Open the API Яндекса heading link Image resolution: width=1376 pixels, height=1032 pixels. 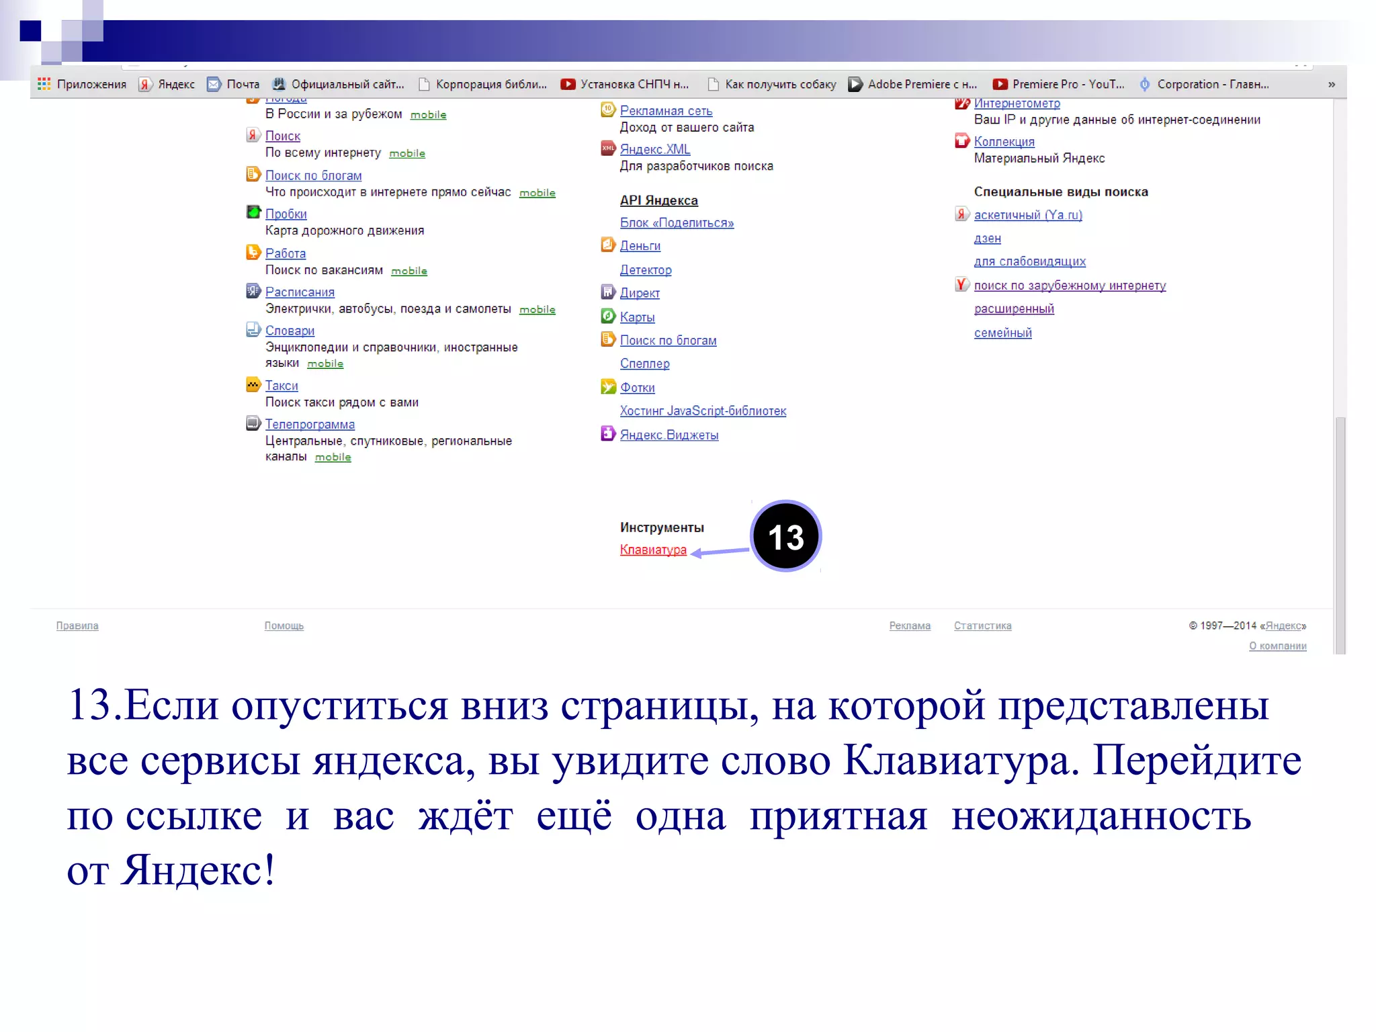tap(658, 200)
